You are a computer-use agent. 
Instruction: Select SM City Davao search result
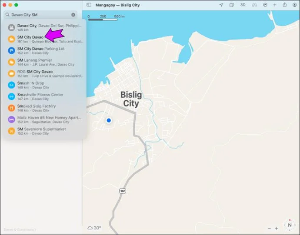point(46,39)
